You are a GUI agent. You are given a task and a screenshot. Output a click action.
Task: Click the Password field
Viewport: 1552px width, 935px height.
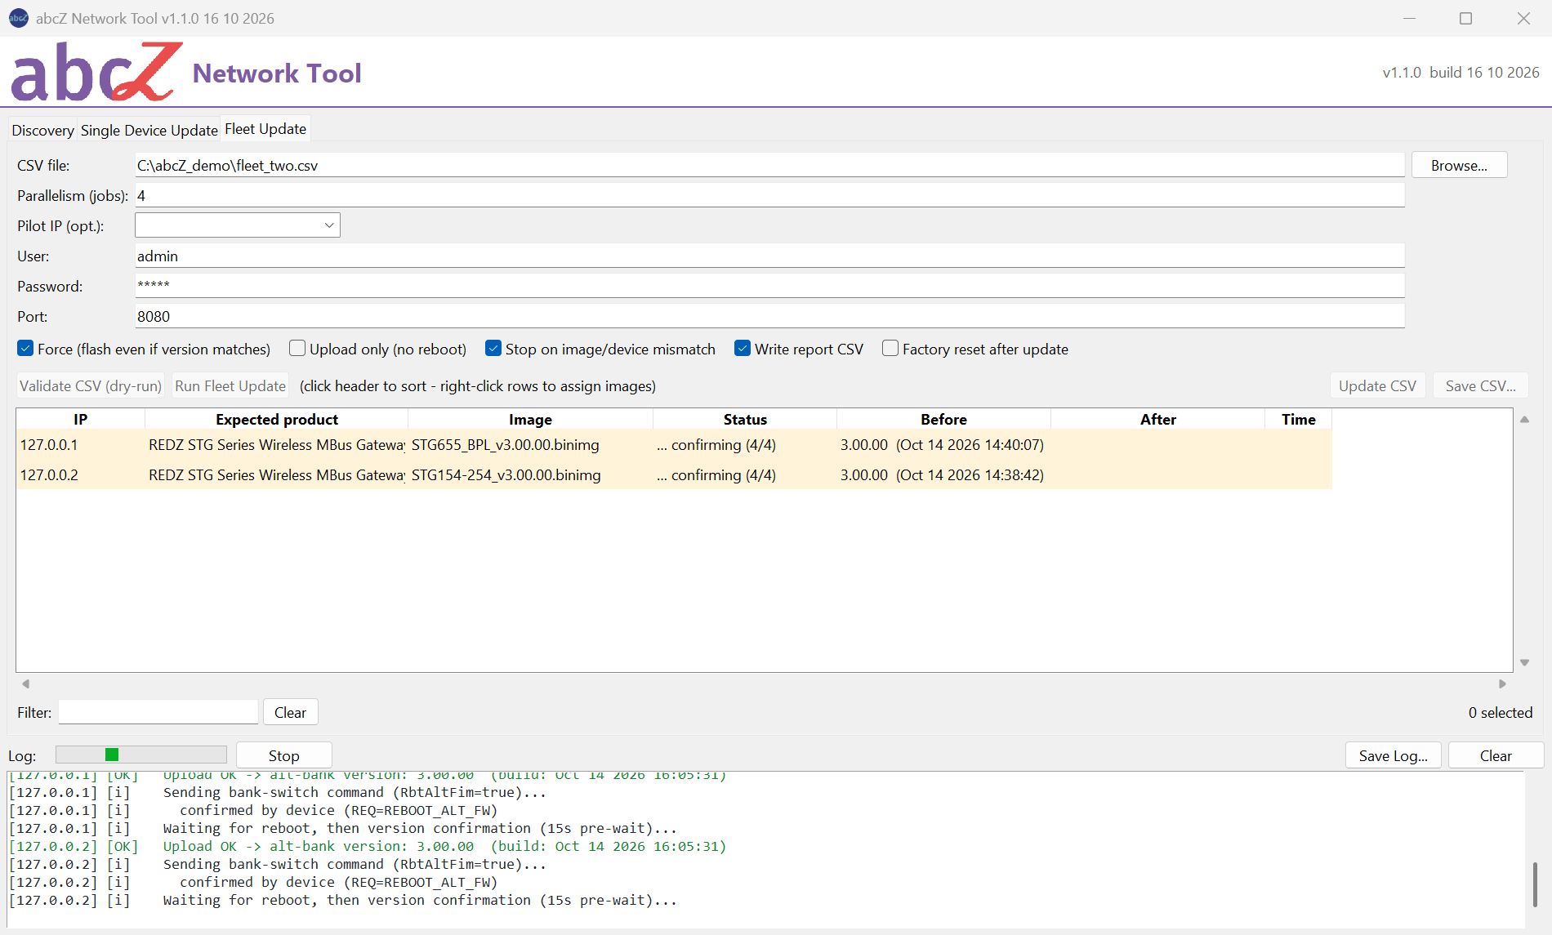coord(769,286)
